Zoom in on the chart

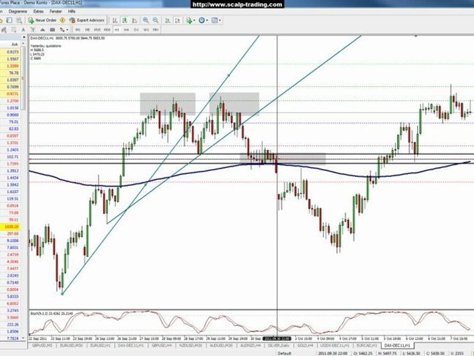tap(146, 20)
